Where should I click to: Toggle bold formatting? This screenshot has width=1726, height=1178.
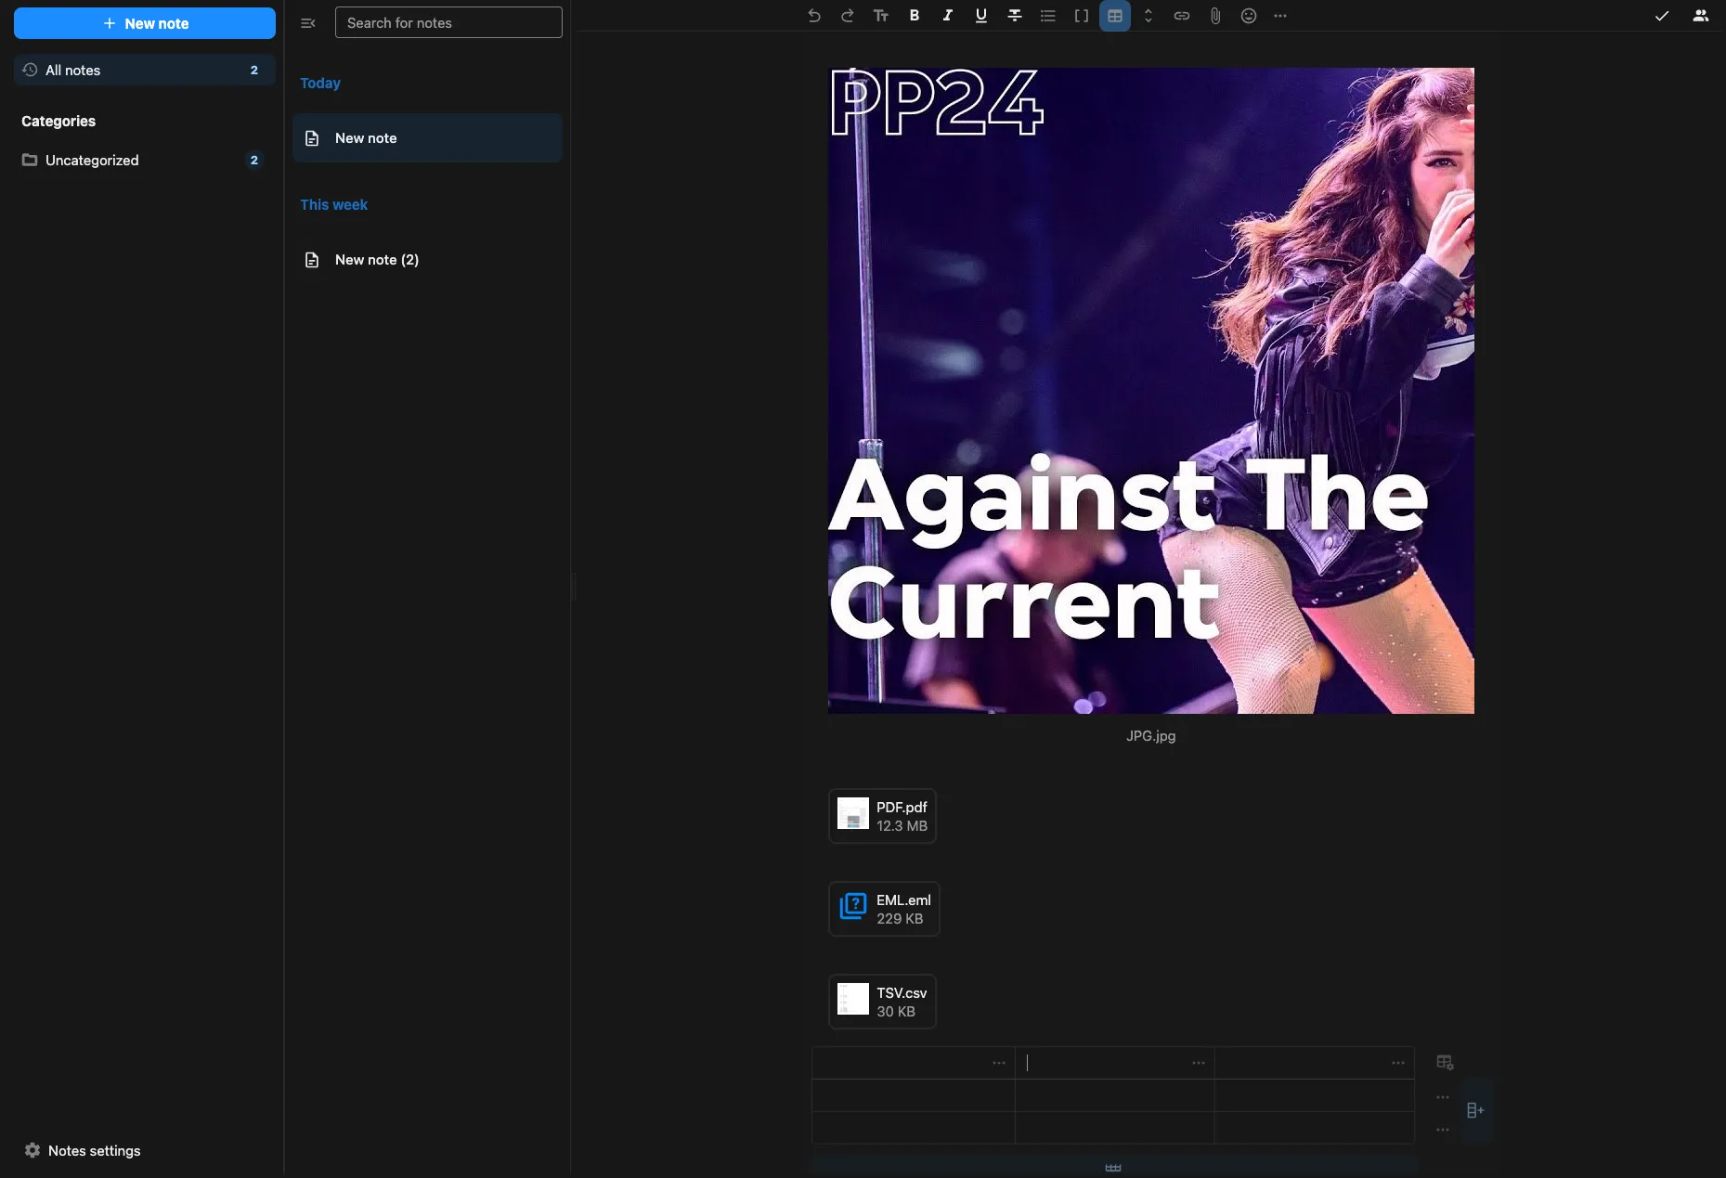pos(914,16)
